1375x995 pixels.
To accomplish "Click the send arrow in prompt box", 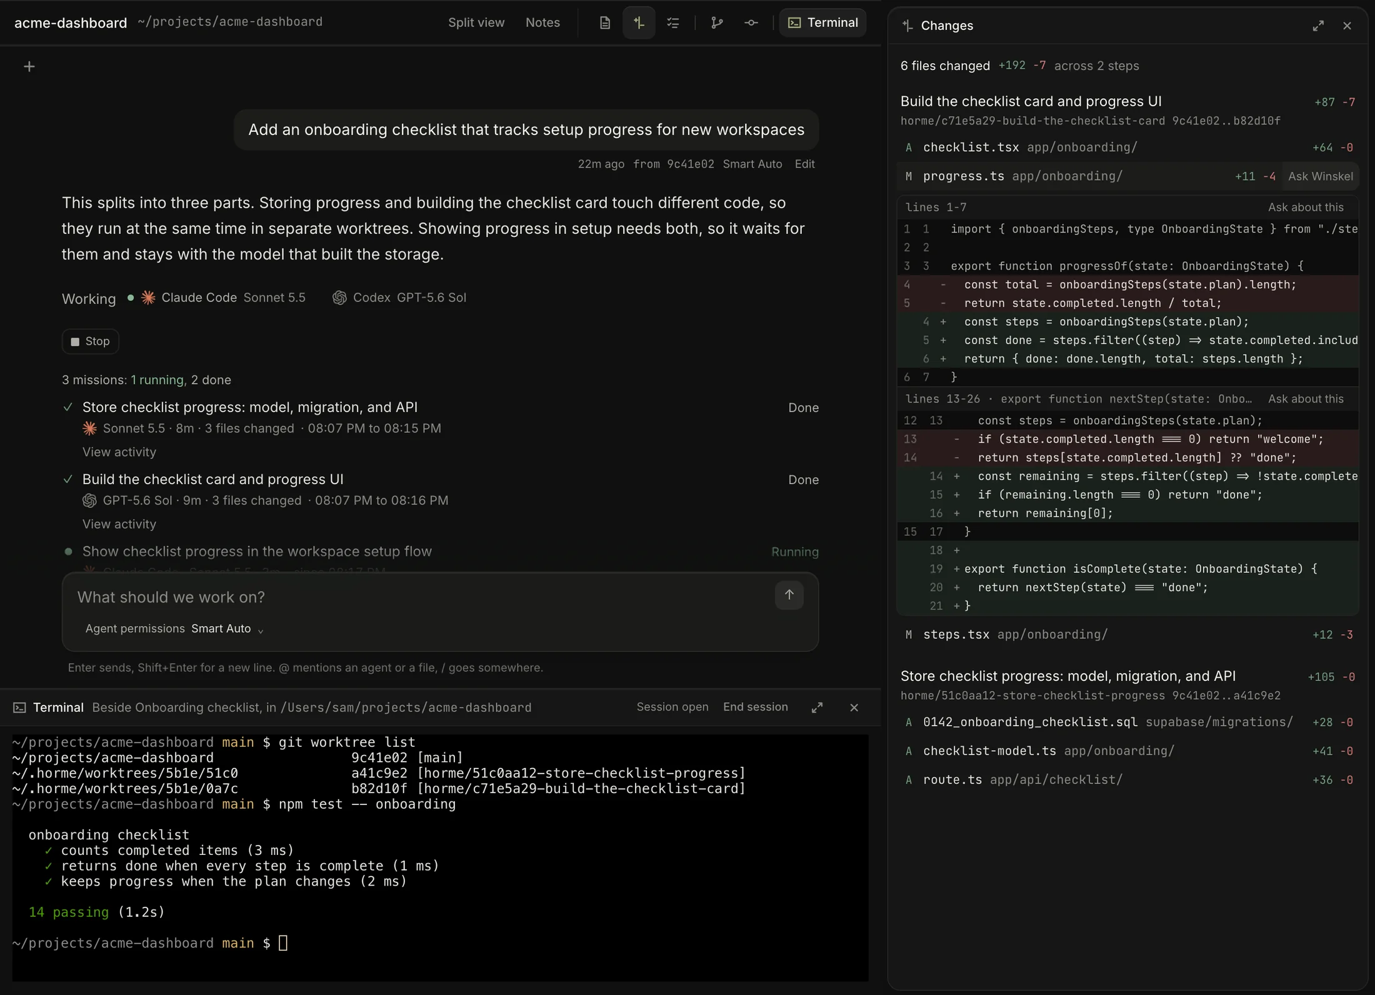I will (789, 595).
